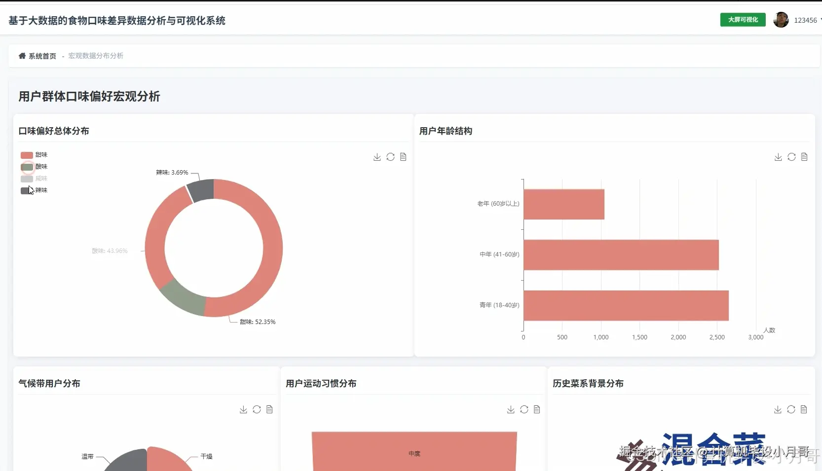Navigate to 系统首页 via breadcrumb
822x471 pixels.
(42, 56)
